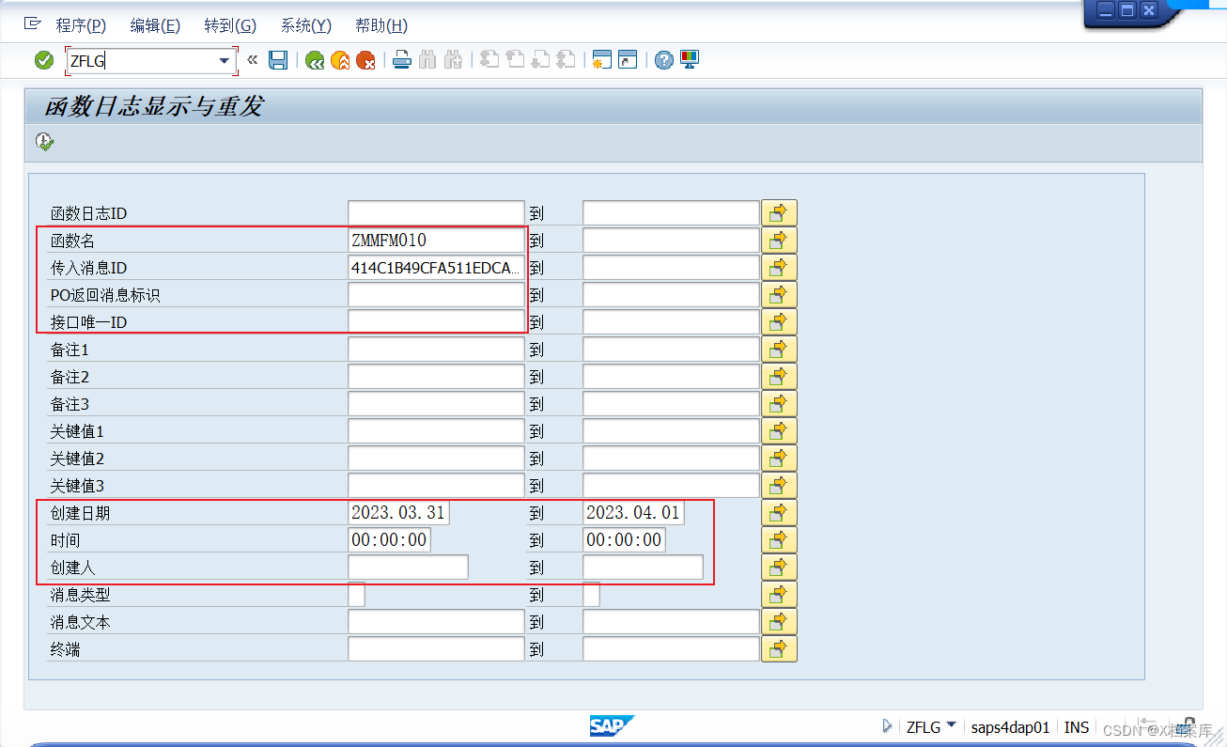This screenshot has height=747, width=1227.
Task: Open multiple selection for 时间
Action: point(779,540)
